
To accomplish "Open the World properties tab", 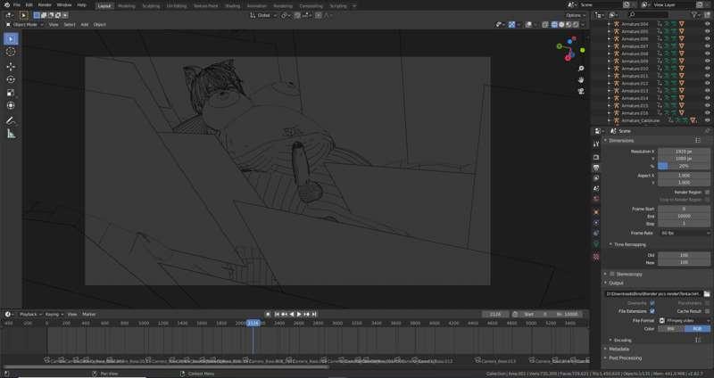I will (596, 199).
